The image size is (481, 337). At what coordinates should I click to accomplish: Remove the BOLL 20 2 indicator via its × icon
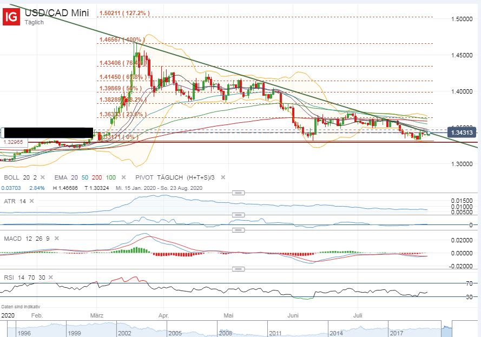[42, 177]
